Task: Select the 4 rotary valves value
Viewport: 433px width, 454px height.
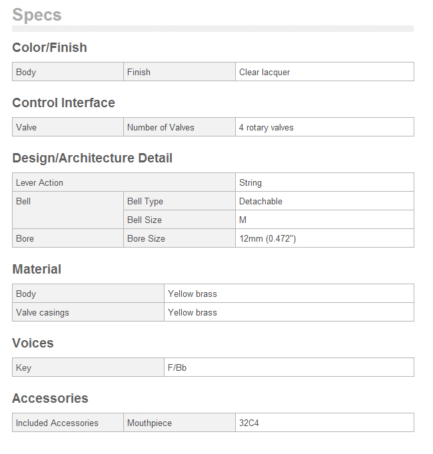Action: pos(266,127)
